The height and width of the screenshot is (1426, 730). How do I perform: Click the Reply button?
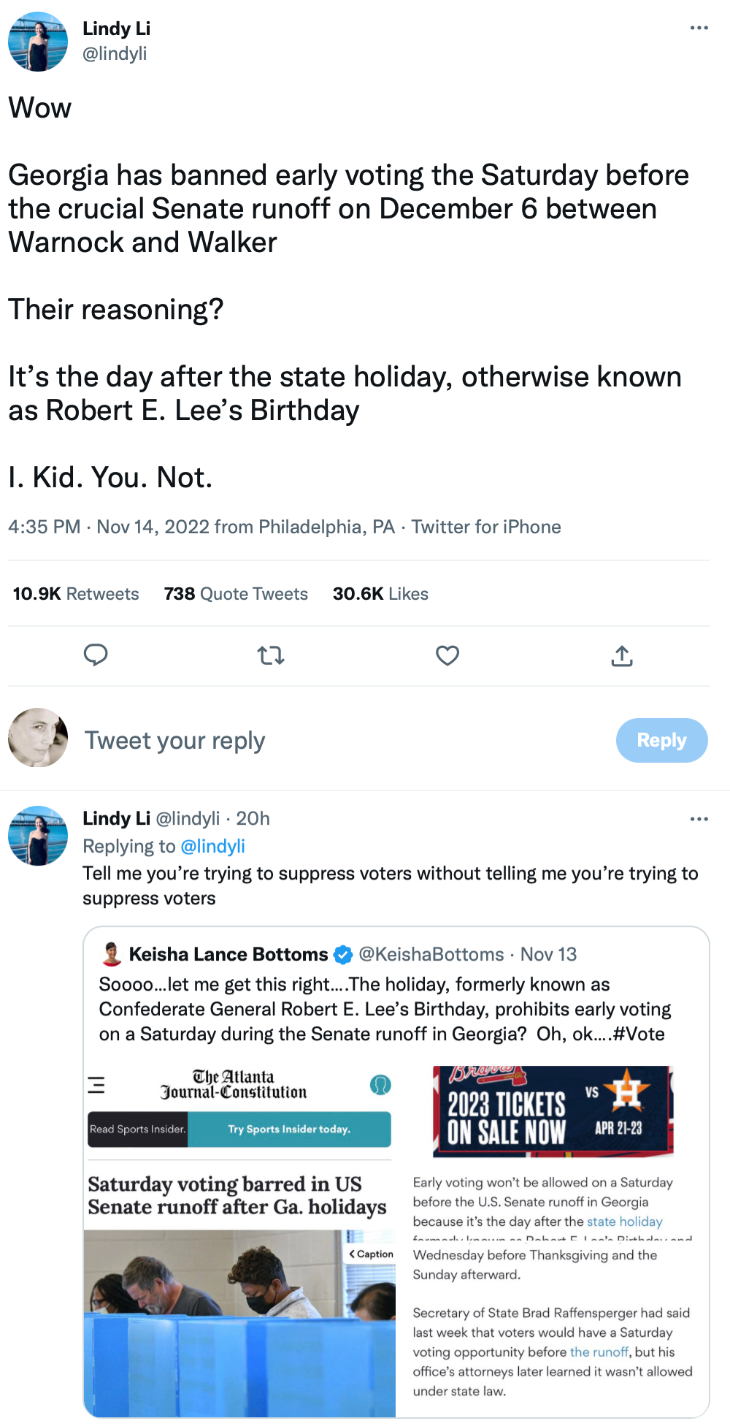[x=661, y=740]
